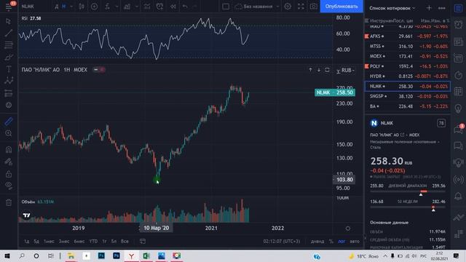Toggle stay in drawing mode
Screen dimensions: 466x262
tap(9, 162)
